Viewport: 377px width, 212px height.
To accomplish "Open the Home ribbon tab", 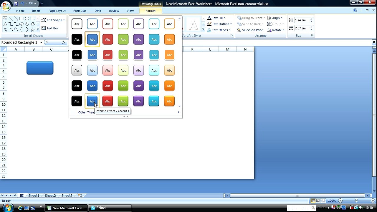I will tap(20, 11).
